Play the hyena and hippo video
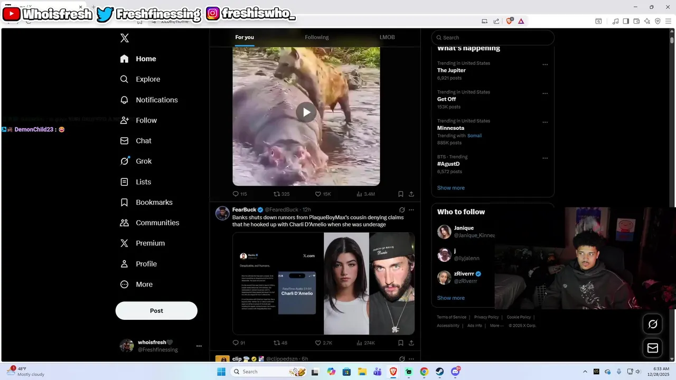Viewport: 676px width, 380px height. tap(306, 112)
